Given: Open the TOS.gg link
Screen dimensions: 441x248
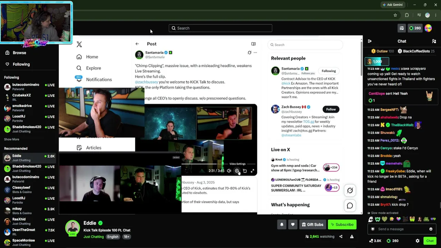Looking at the screenshot, I should click(x=308, y=122).
